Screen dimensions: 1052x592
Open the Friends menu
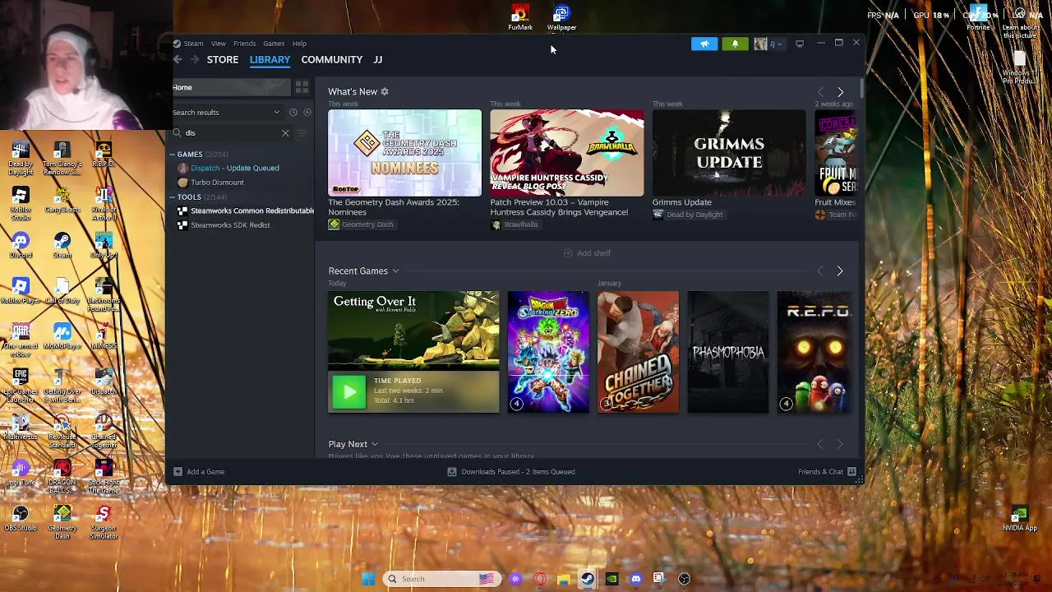(x=244, y=44)
